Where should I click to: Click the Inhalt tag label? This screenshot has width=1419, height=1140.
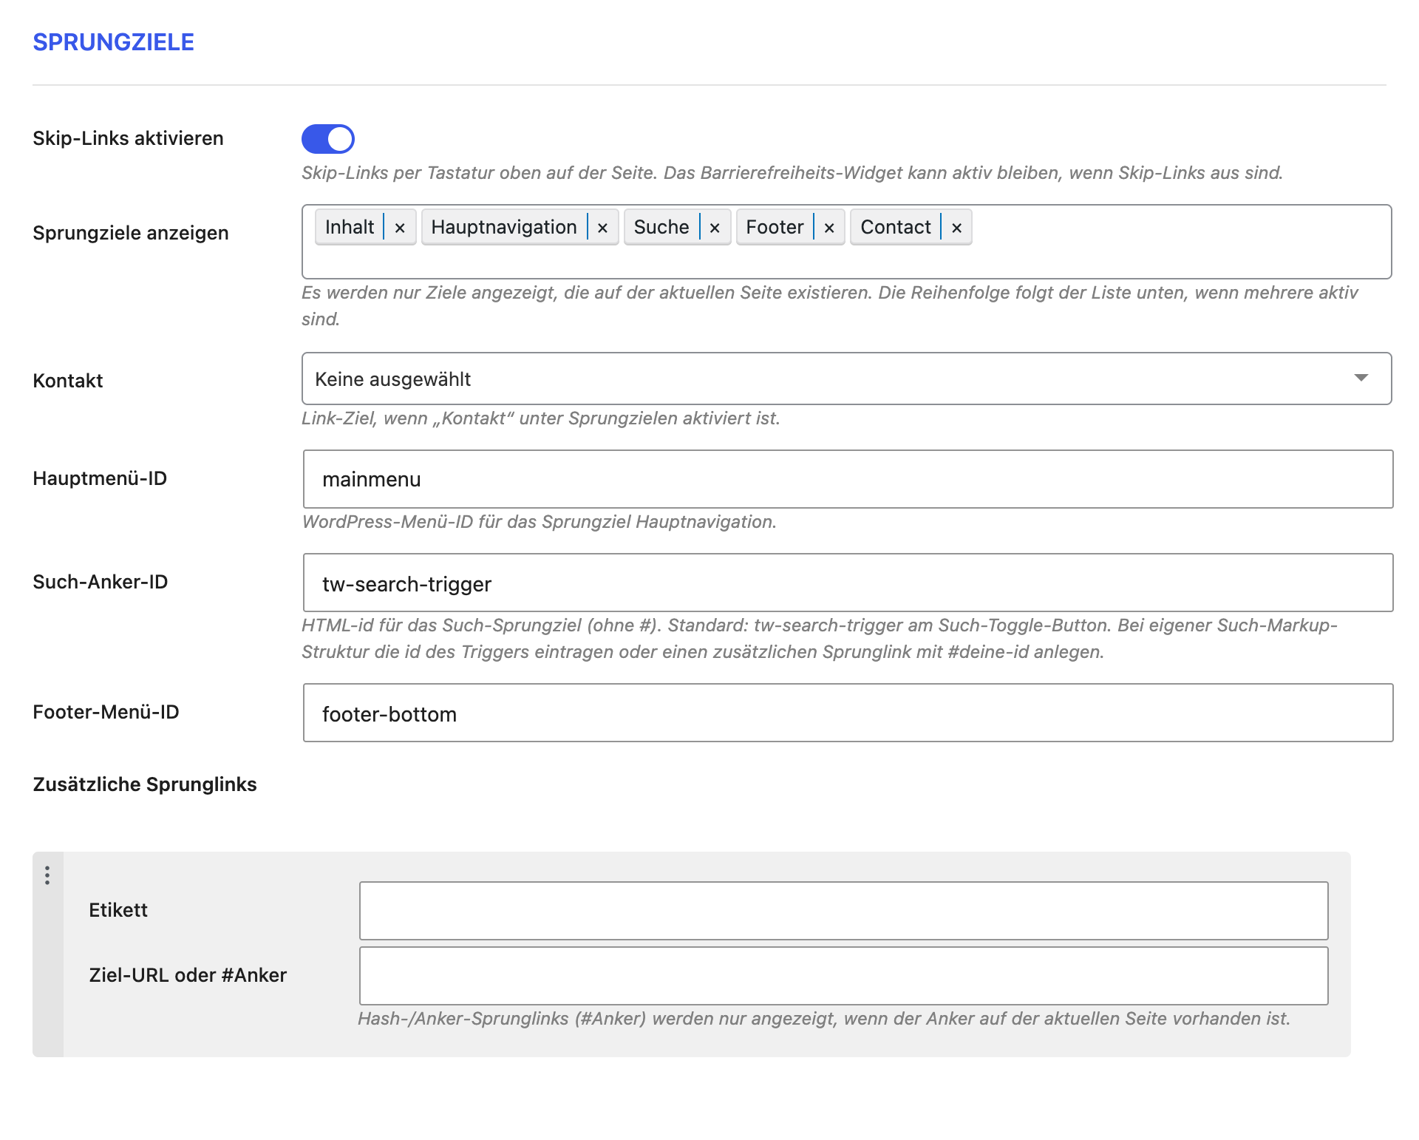350,227
